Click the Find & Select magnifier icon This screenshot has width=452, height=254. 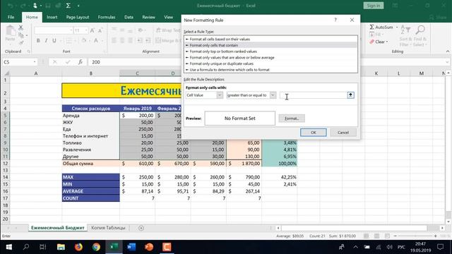coord(420,30)
